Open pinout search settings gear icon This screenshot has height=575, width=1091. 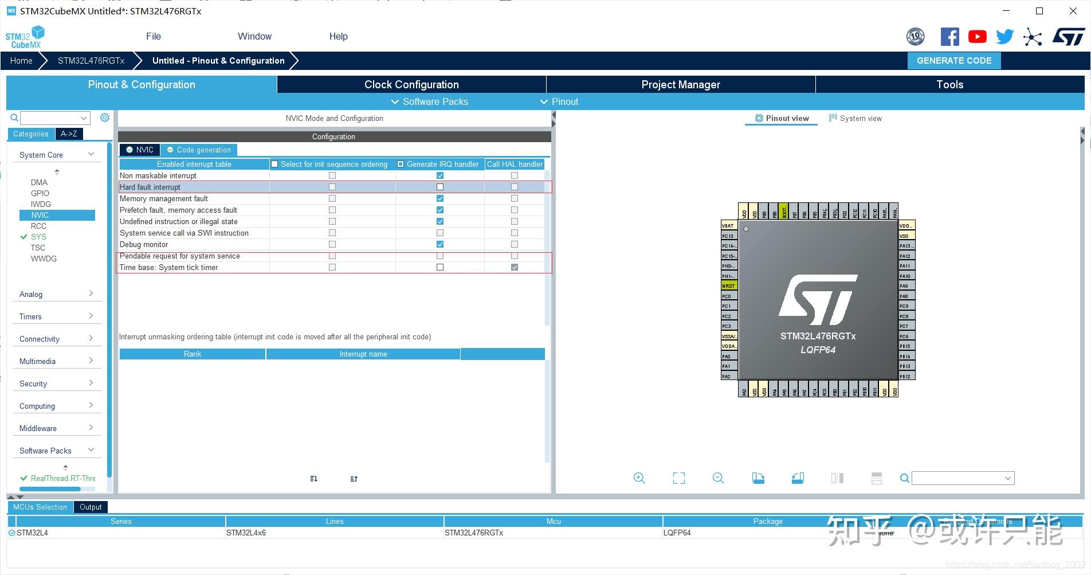pos(105,118)
